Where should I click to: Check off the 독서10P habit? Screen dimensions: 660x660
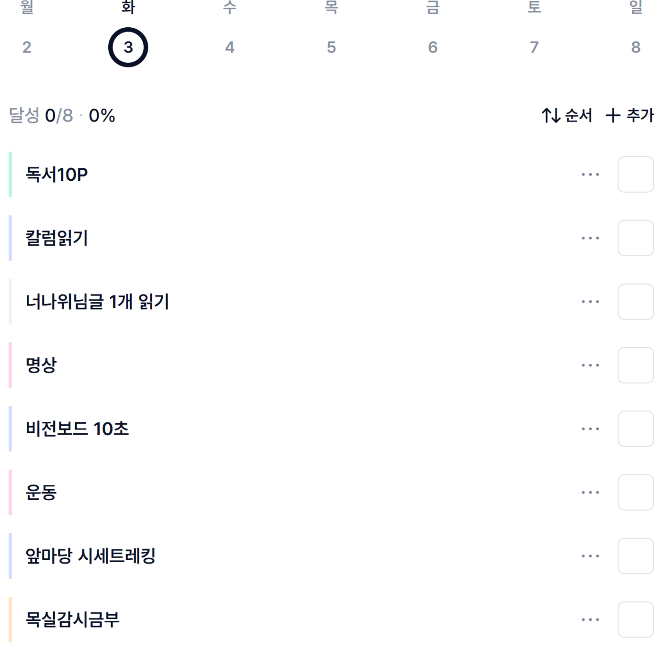click(636, 175)
